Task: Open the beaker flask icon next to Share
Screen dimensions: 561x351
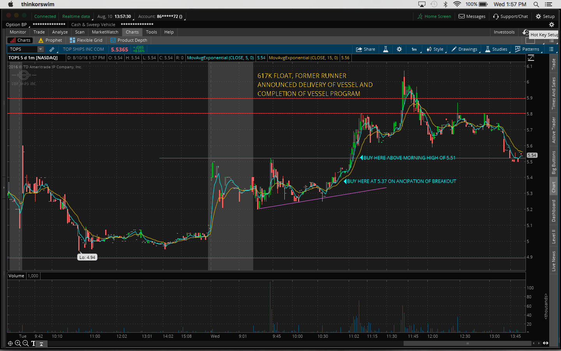Action: click(x=386, y=49)
